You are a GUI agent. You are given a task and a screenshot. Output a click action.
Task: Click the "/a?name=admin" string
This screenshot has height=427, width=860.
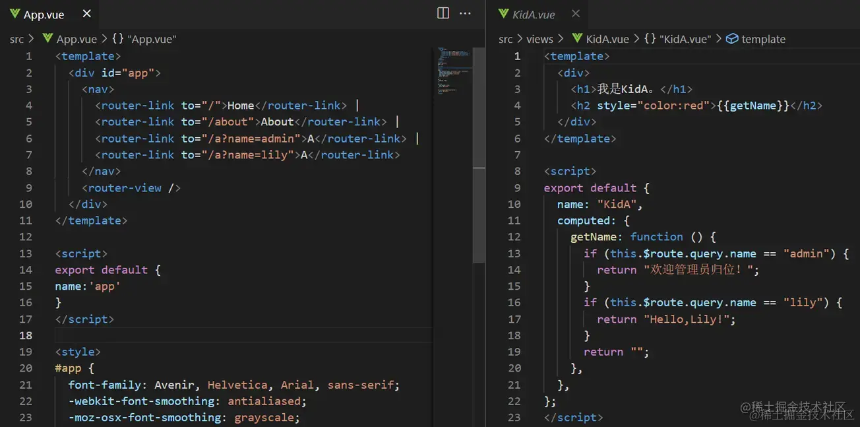click(x=251, y=138)
